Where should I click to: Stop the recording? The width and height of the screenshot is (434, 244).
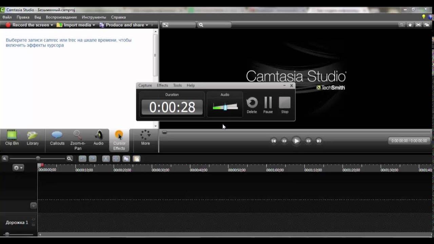click(x=285, y=105)
